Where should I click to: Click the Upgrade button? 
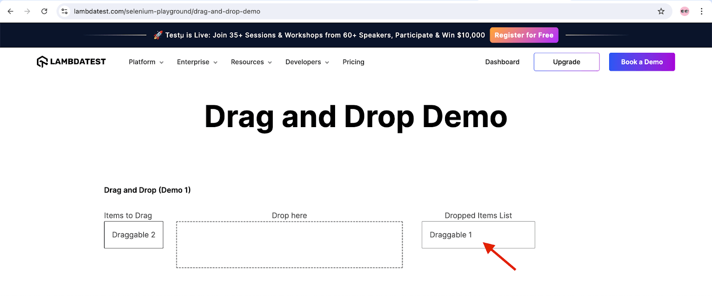click(x=566, y=62)
